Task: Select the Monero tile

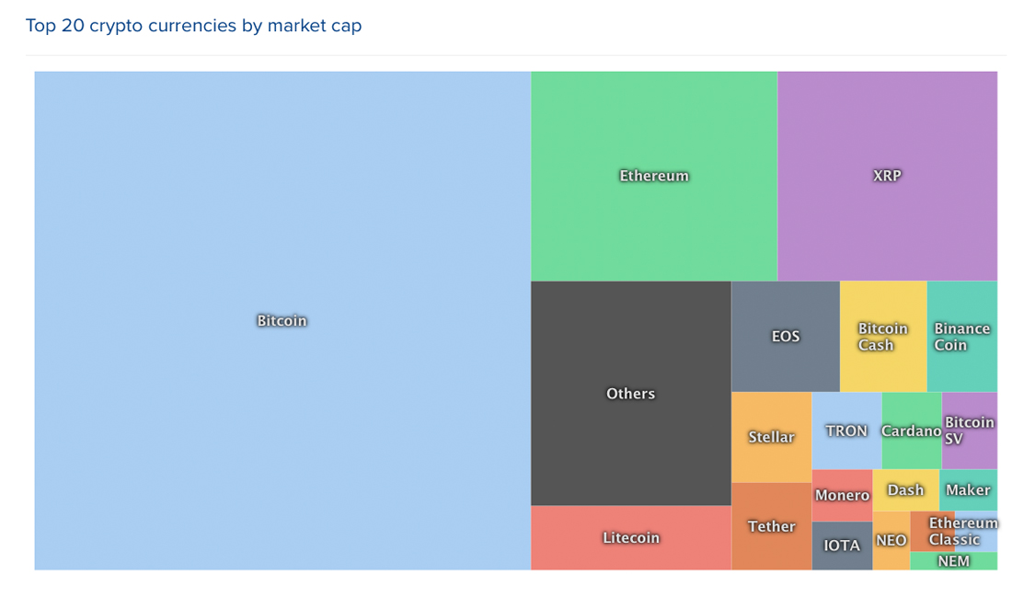Action: 842,495
